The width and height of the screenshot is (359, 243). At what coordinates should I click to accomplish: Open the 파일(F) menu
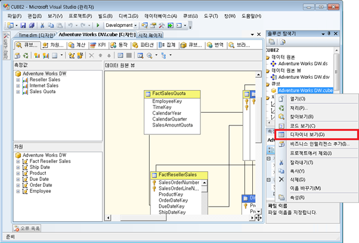14,16
